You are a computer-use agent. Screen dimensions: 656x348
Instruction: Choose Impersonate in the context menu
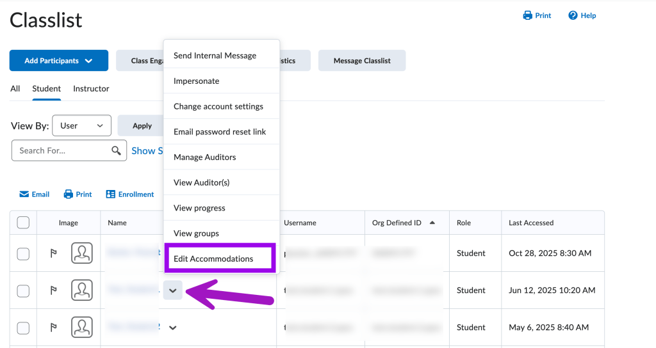[197, 81]
